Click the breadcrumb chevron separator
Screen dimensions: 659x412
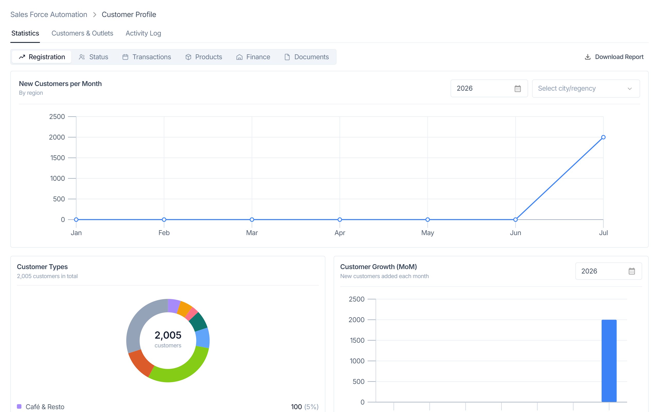tap(94, 14)
